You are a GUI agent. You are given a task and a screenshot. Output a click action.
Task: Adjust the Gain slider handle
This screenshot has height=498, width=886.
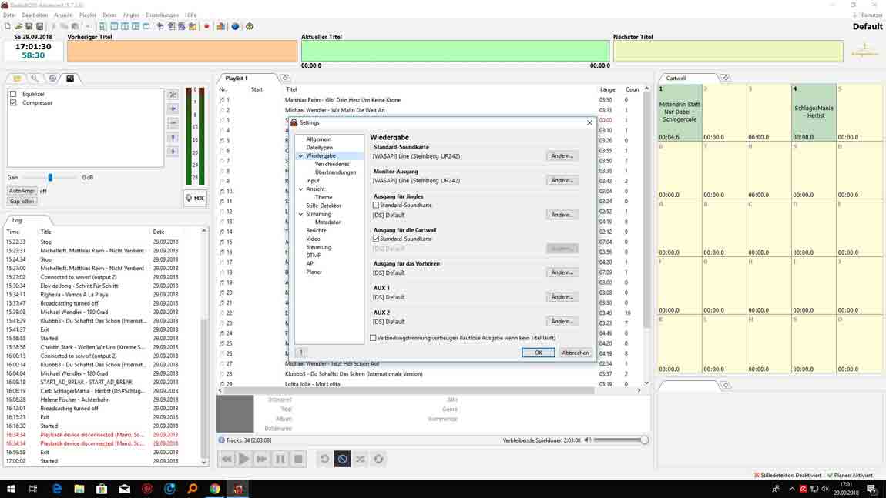click(50, 178)
